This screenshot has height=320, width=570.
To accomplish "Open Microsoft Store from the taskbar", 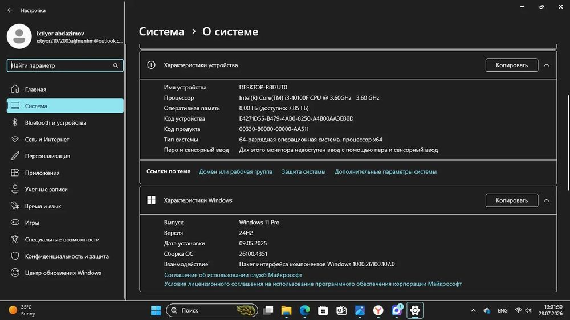I will 323,310.
